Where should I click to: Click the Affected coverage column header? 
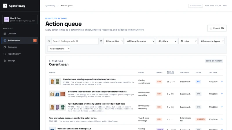[x=171, y=72]
